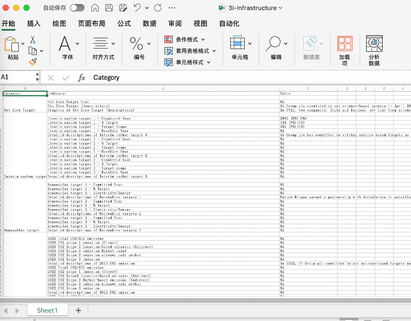
Task: Click the Name Box stepper arrows
Action: click(x=38, y=77)
